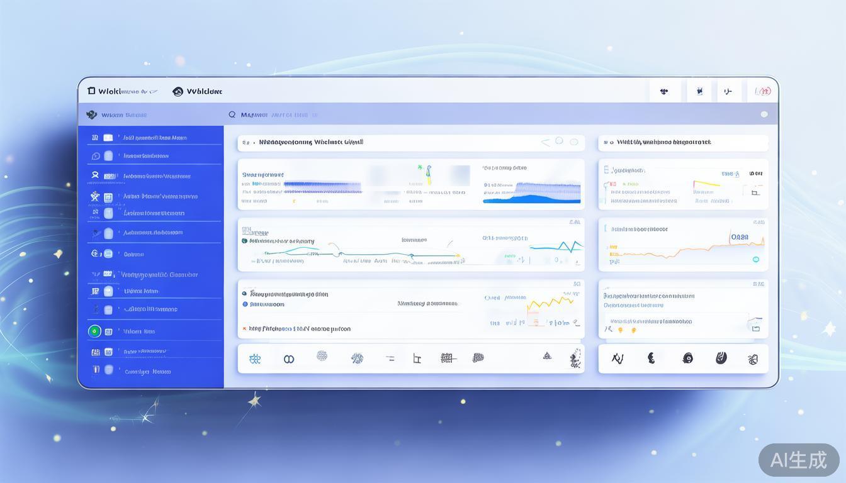The image size is (846, 483).
Task: Click the blue infinity-loop icon in bottom toolbar
Action: click(289, 359)
